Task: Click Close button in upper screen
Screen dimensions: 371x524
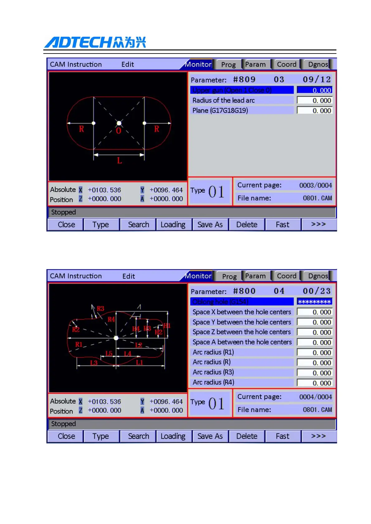Action: coord(66,225)
